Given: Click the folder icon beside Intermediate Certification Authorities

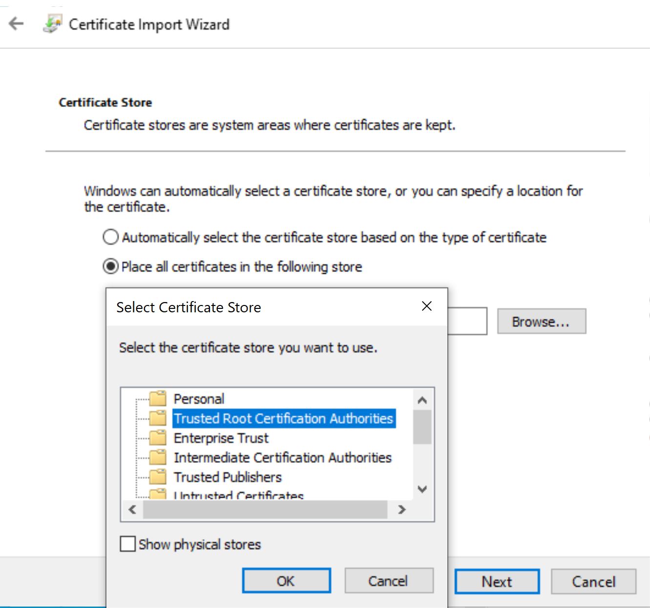Looking at the screenshot, I should (157, 457).
